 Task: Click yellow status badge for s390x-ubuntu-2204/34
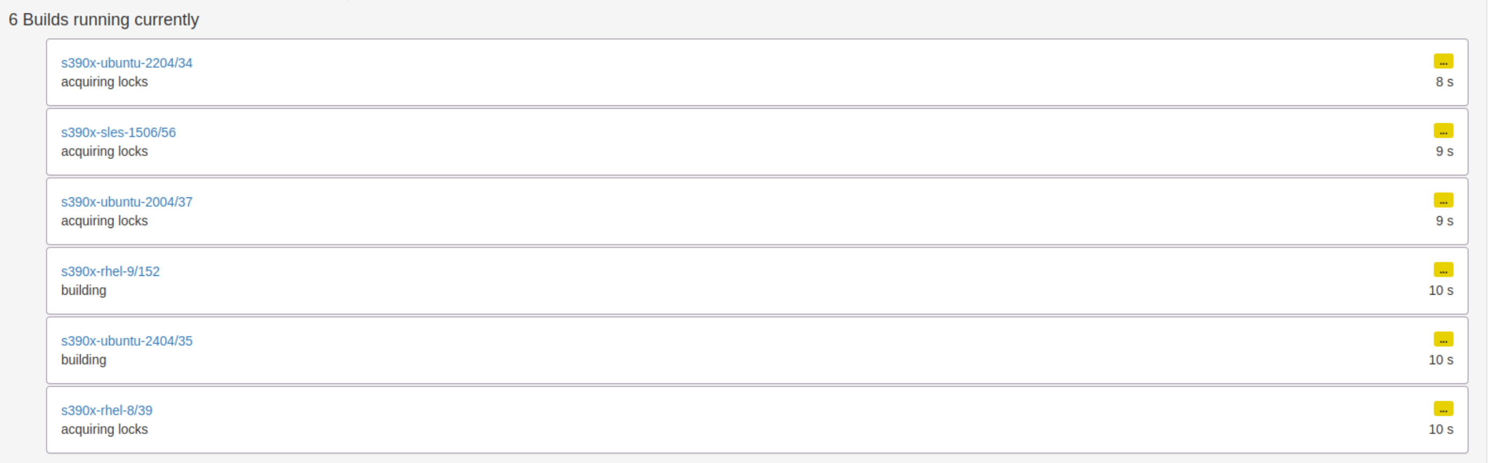(x=1443, y=61)
